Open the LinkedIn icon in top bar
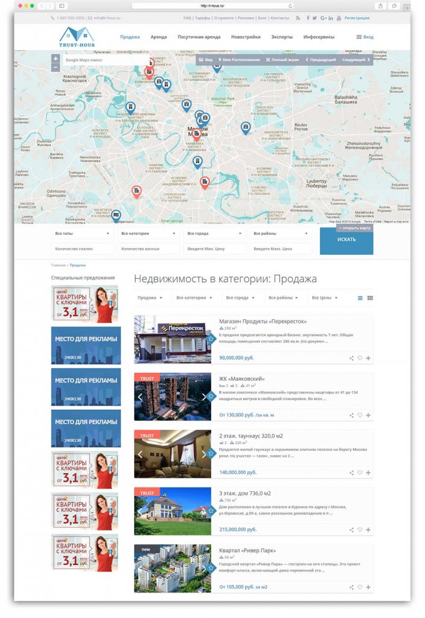The height and width of the screenshot is (618, 425). pos(331,18)
